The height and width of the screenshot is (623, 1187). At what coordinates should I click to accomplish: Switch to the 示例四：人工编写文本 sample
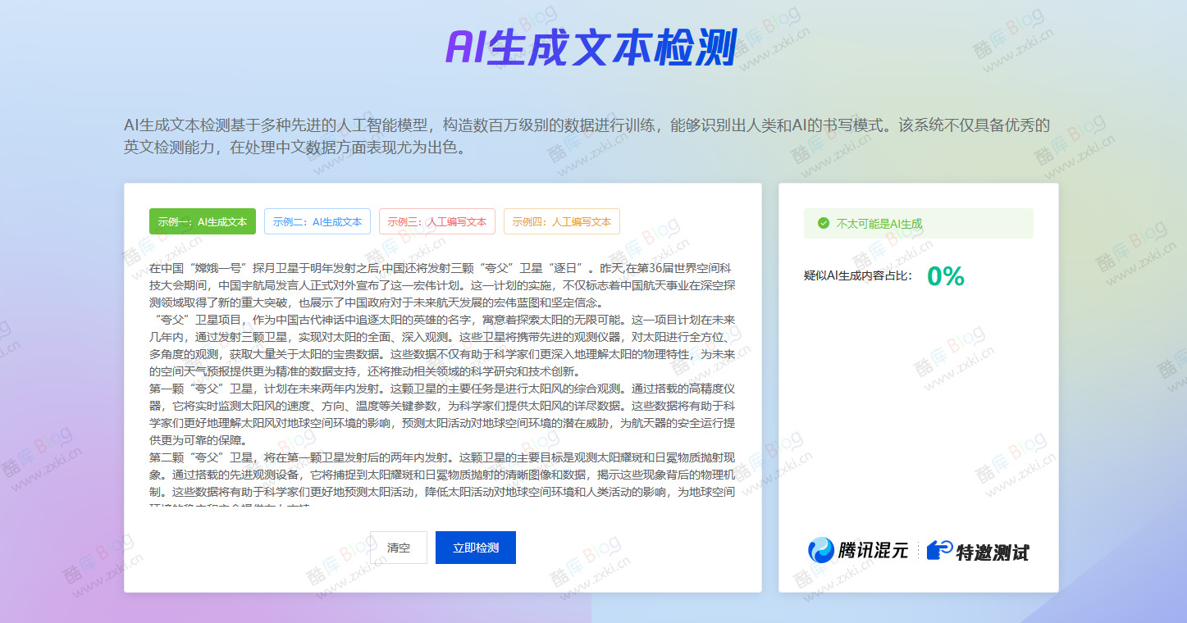[x=562, y=221]
